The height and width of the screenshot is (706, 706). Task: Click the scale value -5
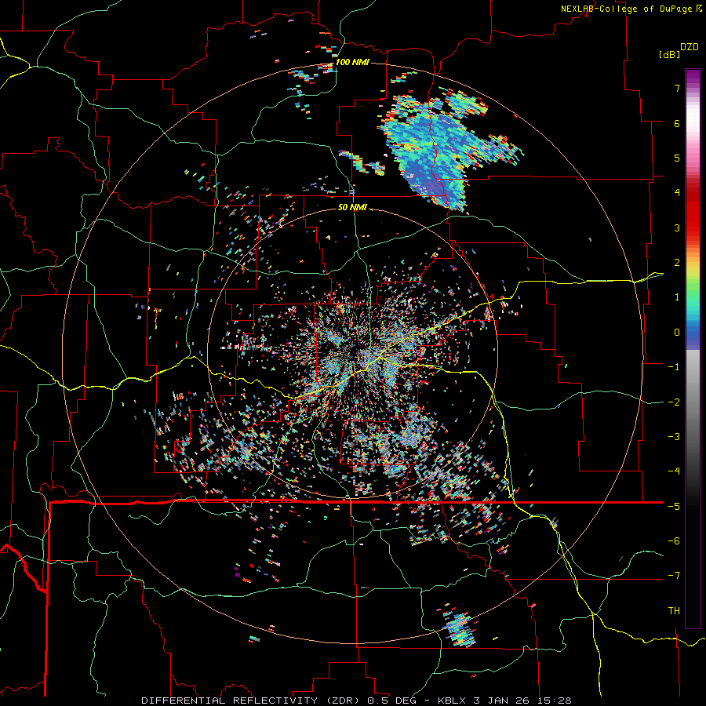point(674,507)
